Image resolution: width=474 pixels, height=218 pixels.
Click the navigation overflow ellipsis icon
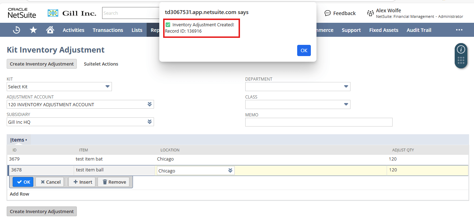pos(459,30)
